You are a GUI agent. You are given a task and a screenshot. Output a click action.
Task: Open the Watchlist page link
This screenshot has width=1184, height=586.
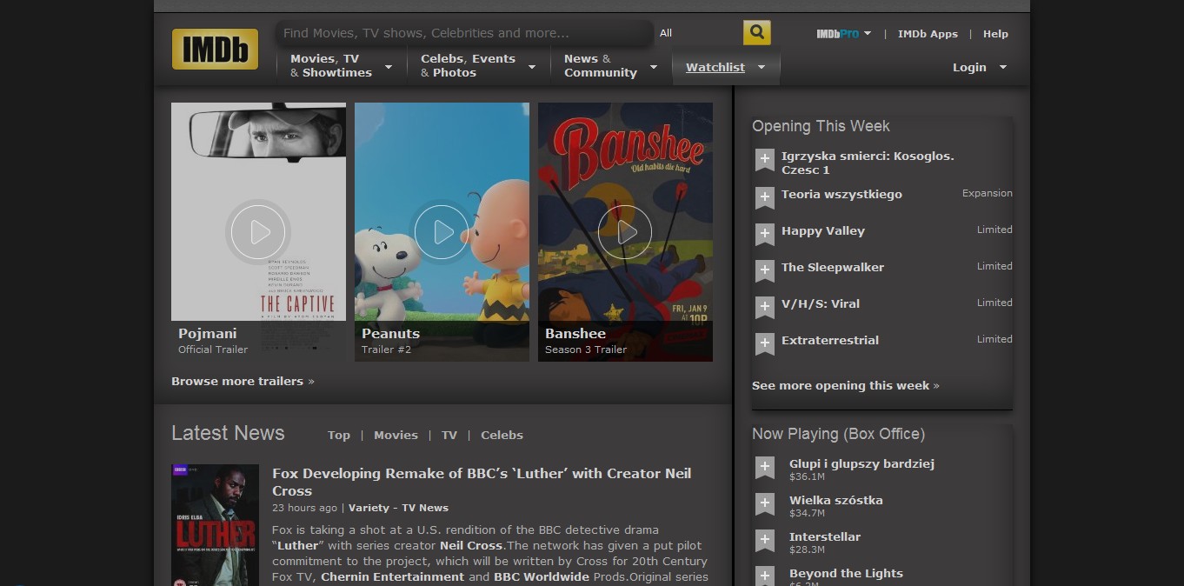715,67
